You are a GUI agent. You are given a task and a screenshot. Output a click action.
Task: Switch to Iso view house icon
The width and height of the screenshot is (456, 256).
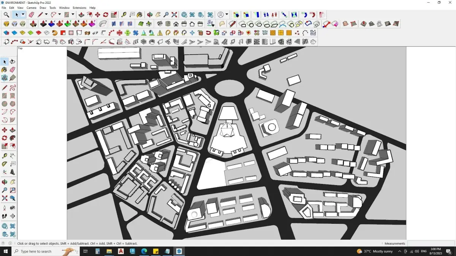pos(160,24)
